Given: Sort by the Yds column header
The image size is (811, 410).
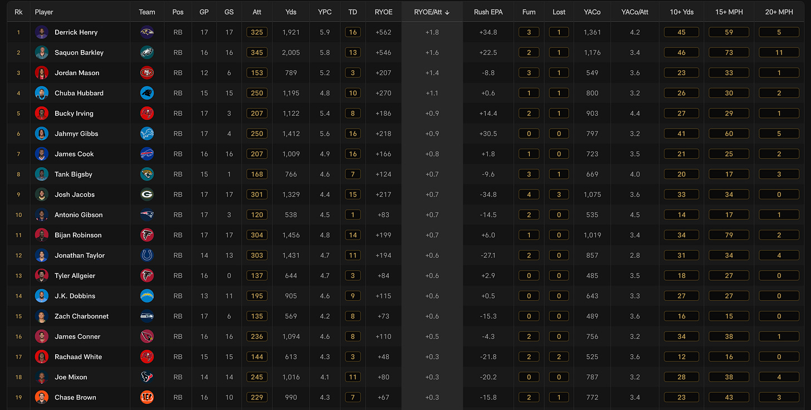Looking at the screenshot, I should (x=291, y=12).
